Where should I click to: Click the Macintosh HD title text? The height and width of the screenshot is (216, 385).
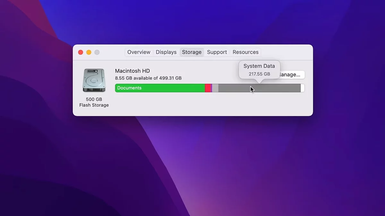click(x=132, y=71)
